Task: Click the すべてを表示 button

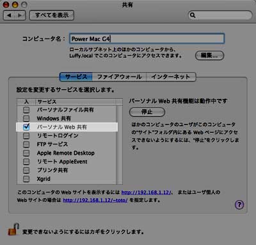Action: [x=52, y=15]
